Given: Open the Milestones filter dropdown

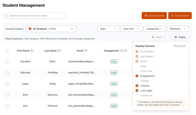Looking at the screenshot, I should [x=178, y=29].
